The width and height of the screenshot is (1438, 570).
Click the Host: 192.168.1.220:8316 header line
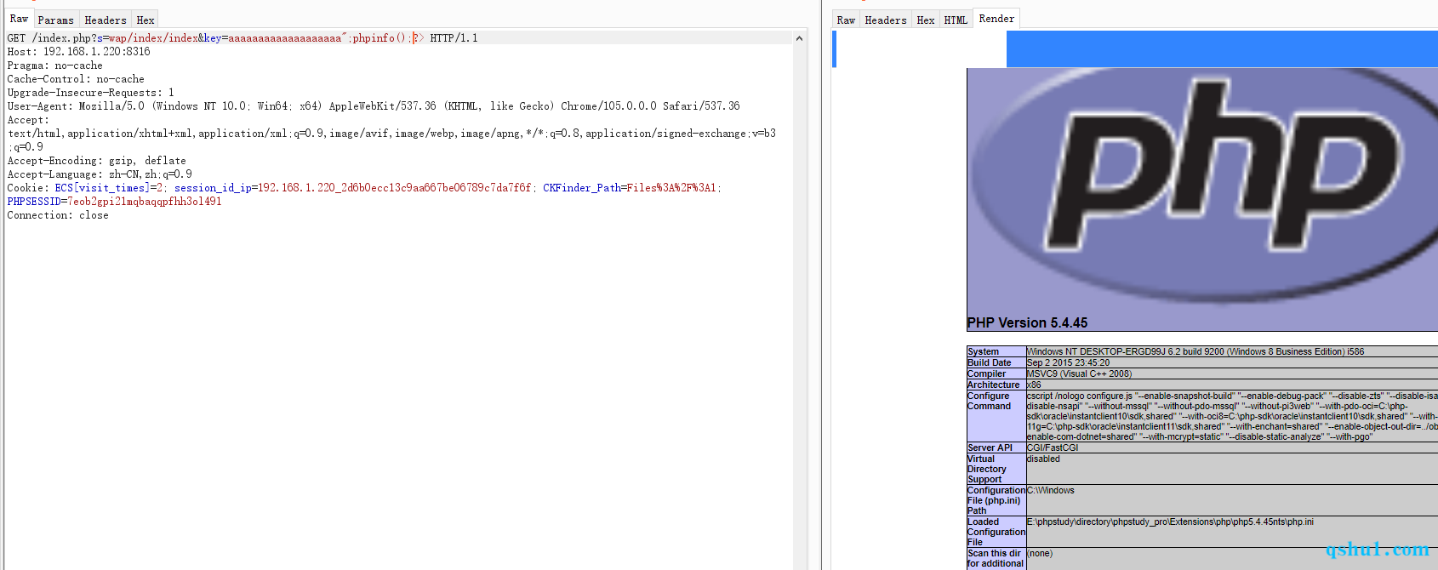coord(78,52)
